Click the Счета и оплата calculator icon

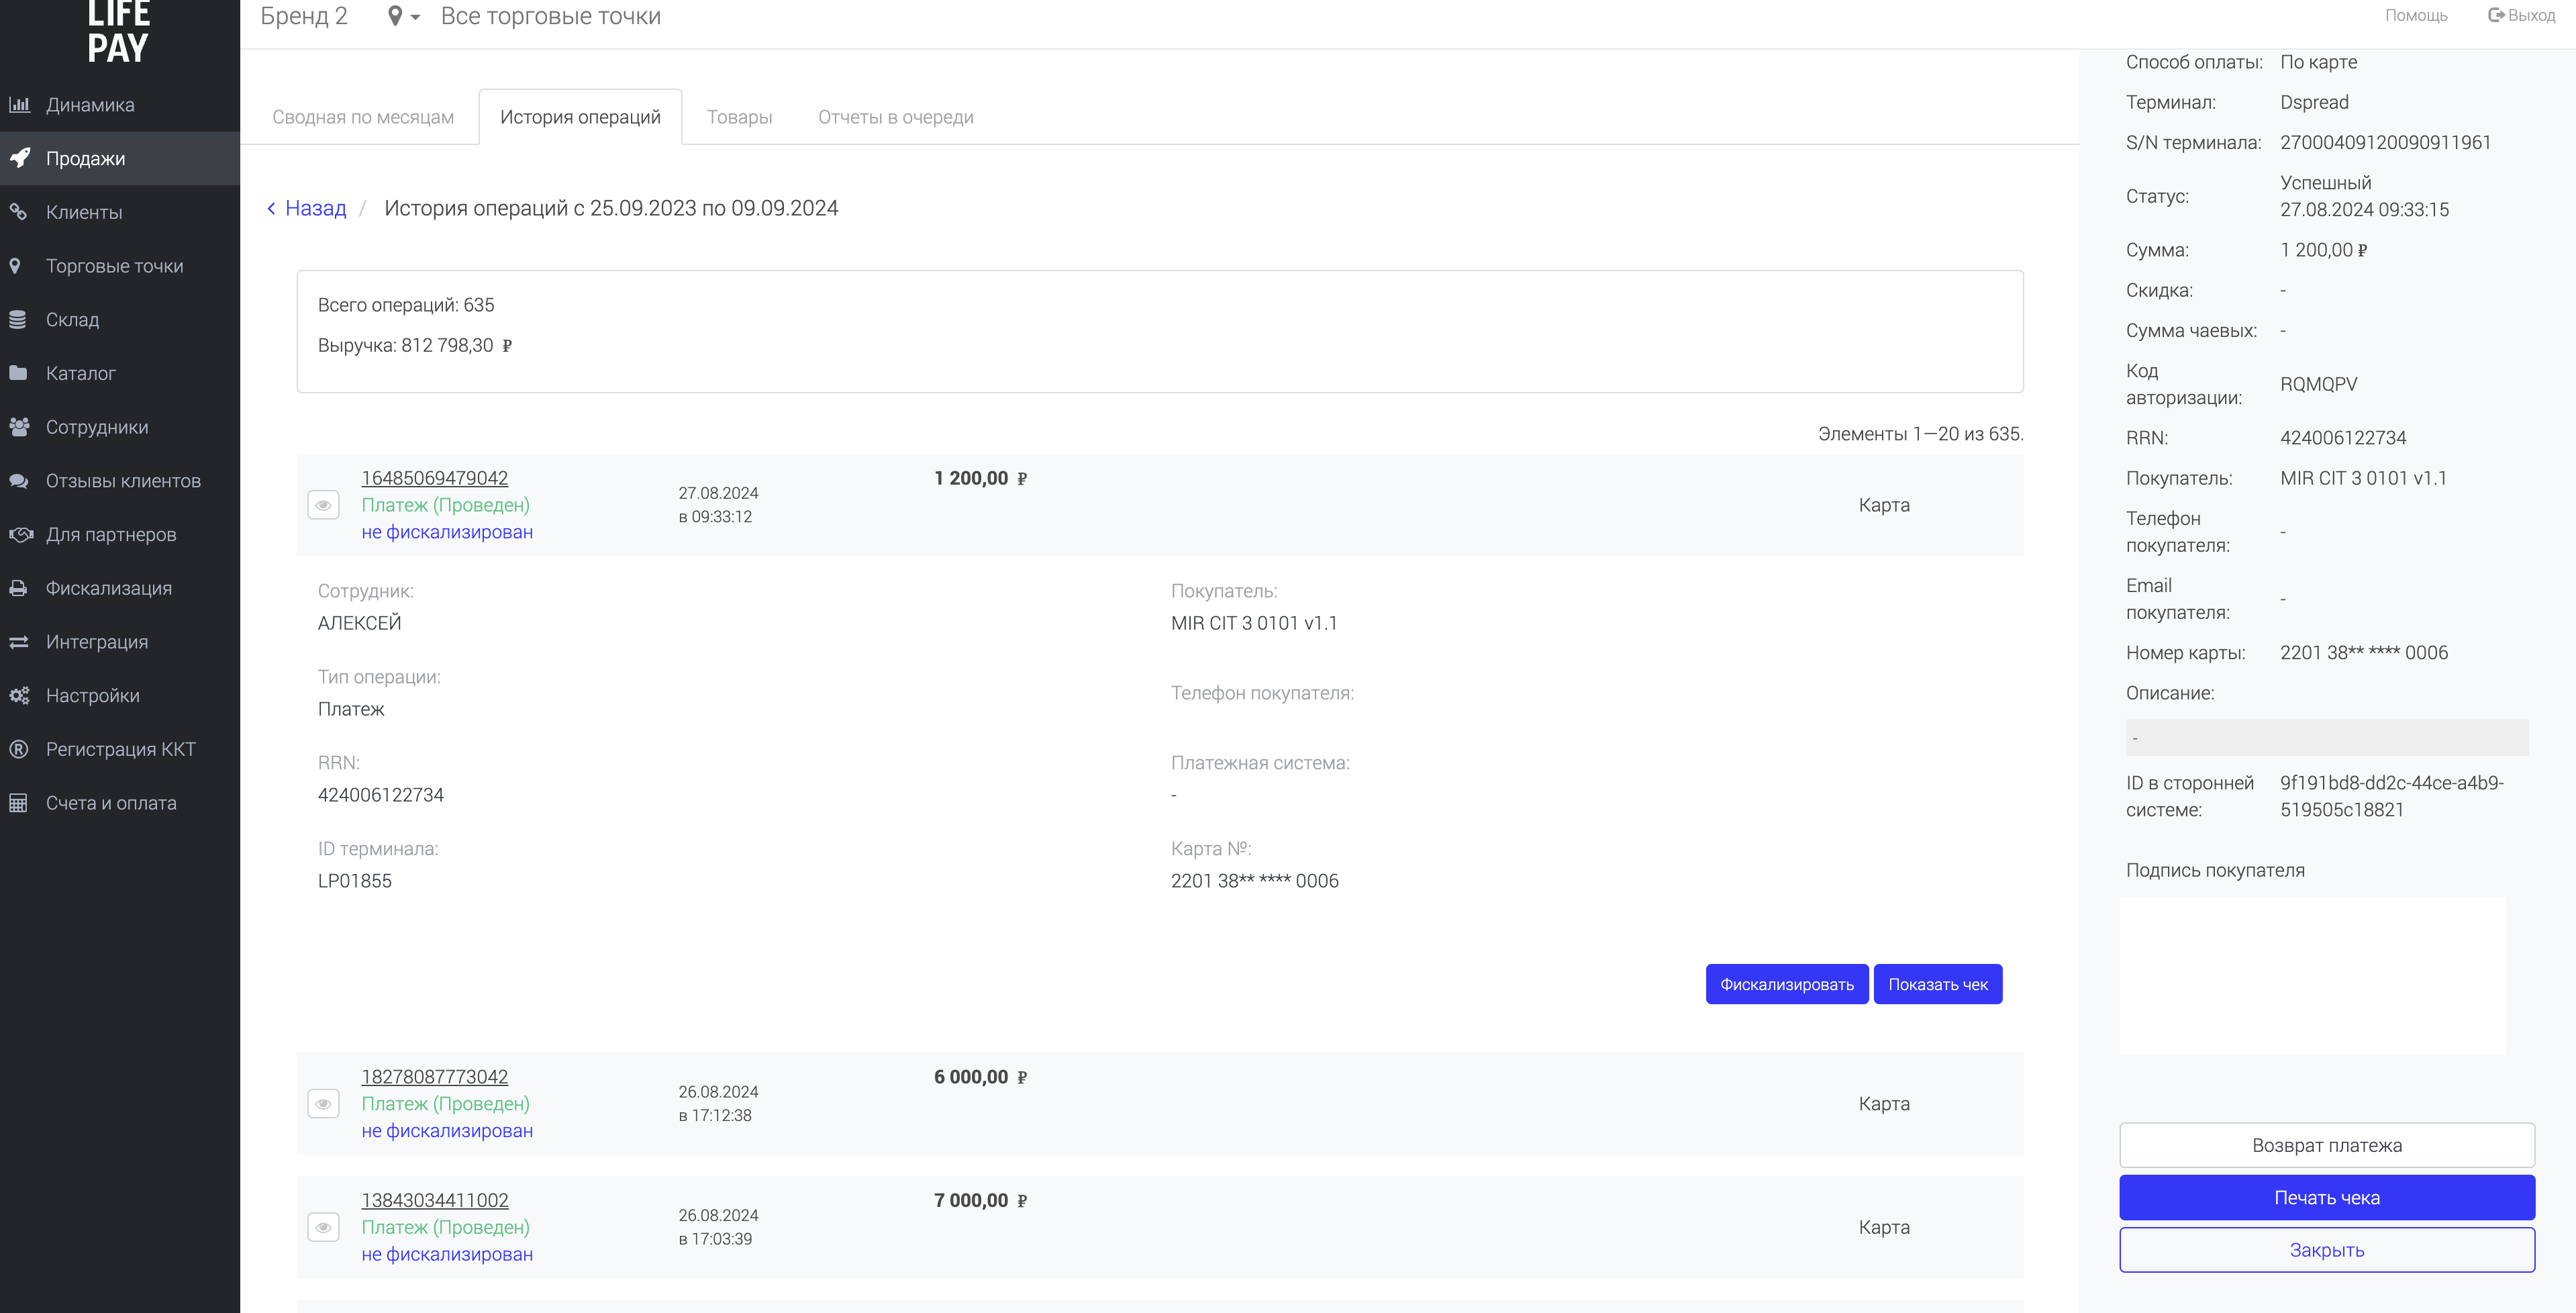[18, 803]
